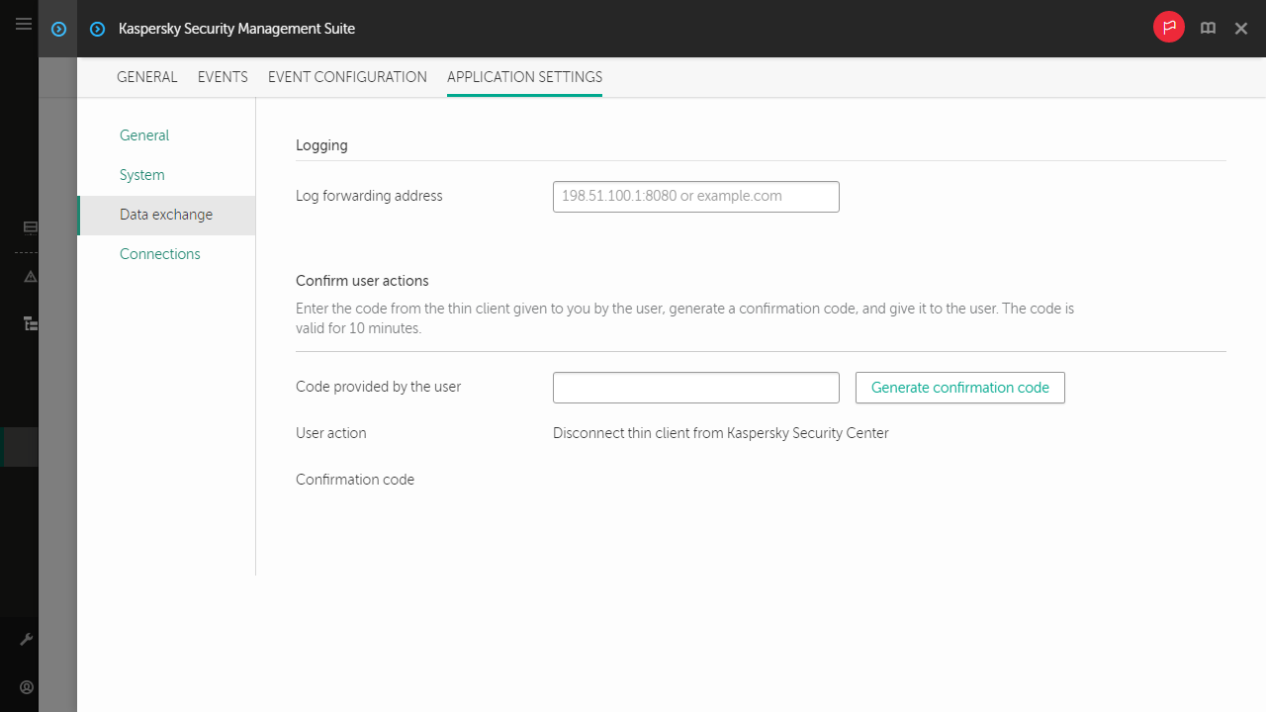1266x712 pixels.
Task: Open tools via the wrench icon
Action: click(x=27, y=639)
